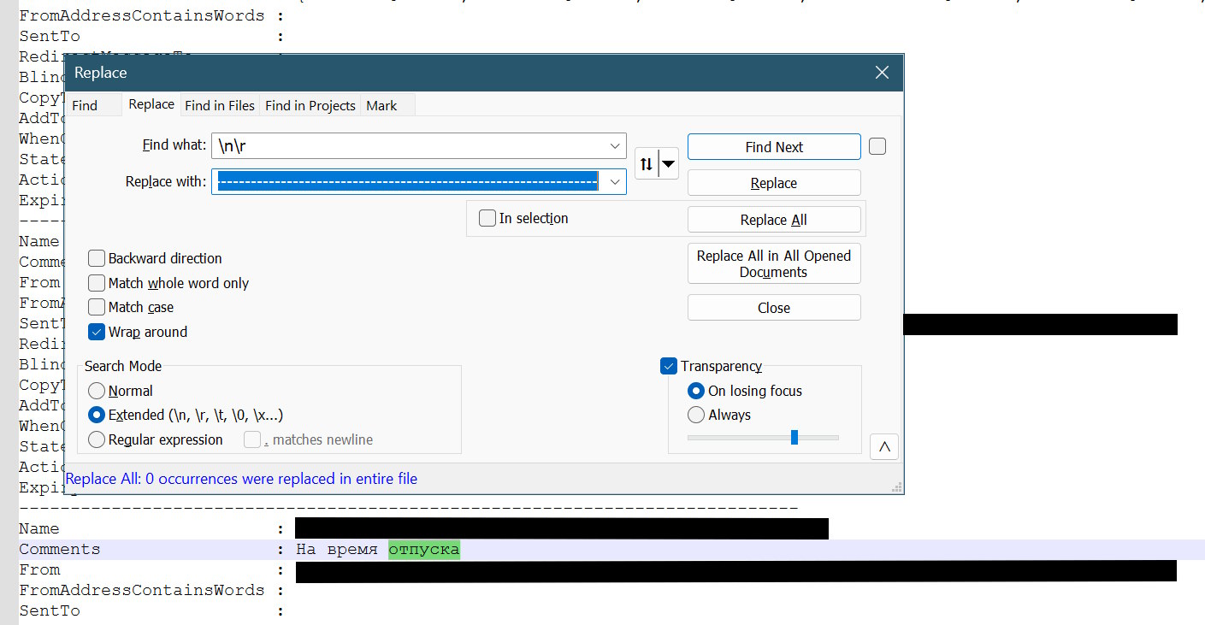The height and width of the screenshot is (625, 1205).
Task: Open the Mark tab
Action: tap(381, 105)
